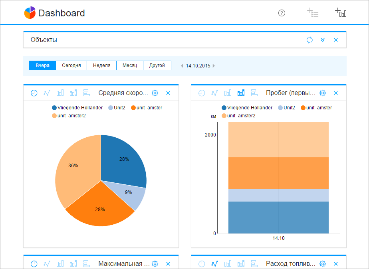Switch Пробег widget to bar chart
Viewport: 369px width, 269px height.
pos(228,93)
